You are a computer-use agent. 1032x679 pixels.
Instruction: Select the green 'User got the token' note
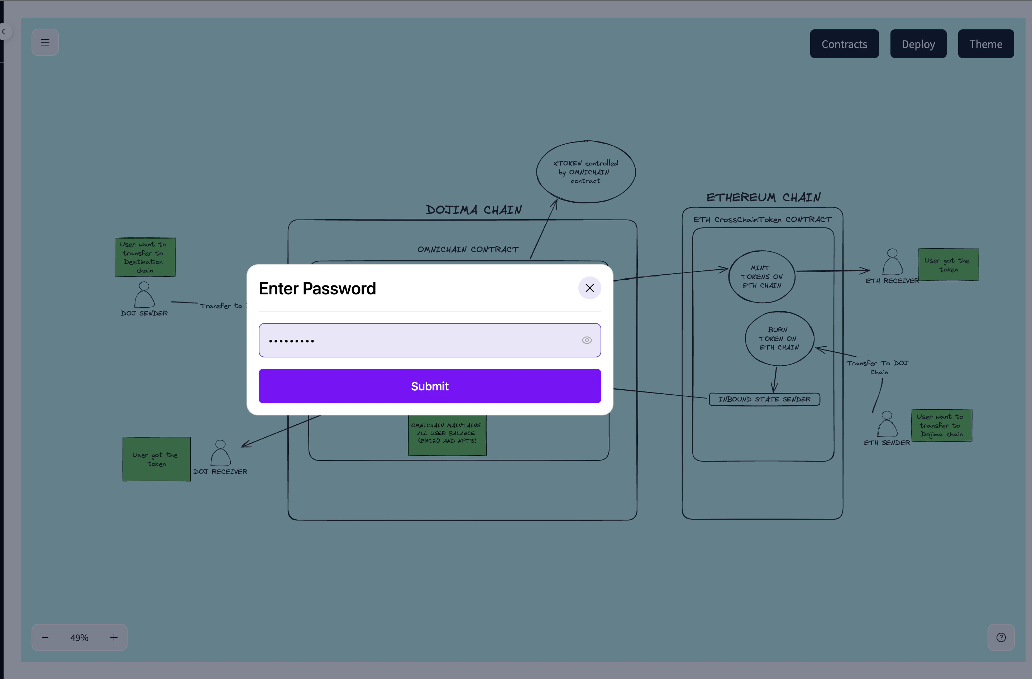coord(156,458)
